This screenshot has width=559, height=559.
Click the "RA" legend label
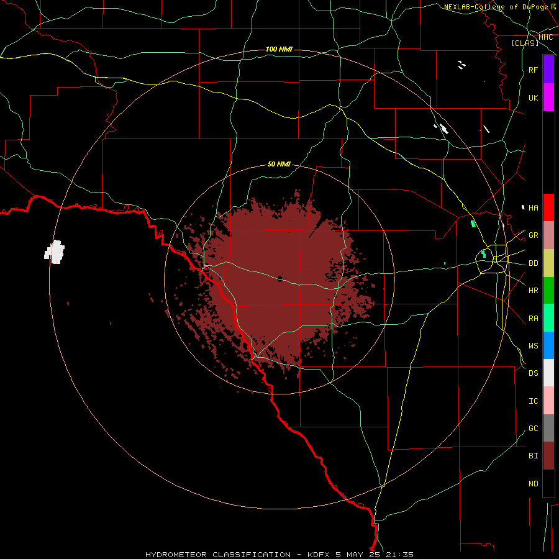click(x=533, y=319)
